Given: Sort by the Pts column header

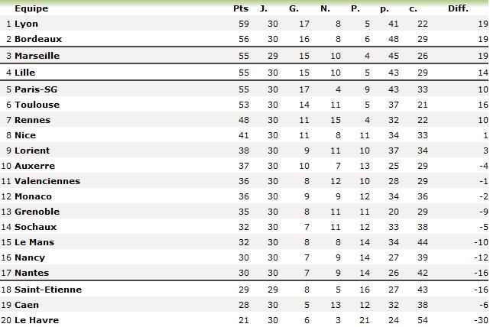Looking at the screenshot, I should (x=240, y=8).
